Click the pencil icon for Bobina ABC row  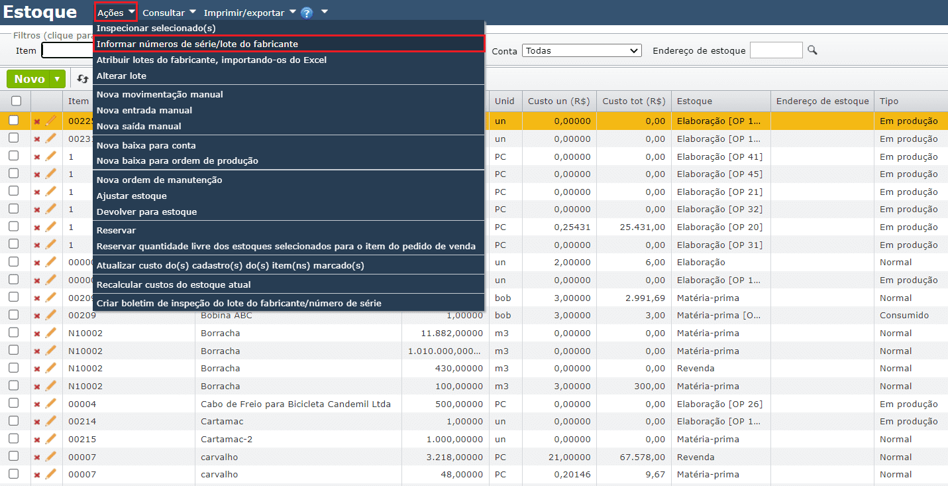click(51, 316)
